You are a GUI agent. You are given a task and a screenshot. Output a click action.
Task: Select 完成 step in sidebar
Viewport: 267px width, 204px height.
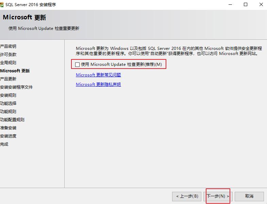tap(4, 144)
